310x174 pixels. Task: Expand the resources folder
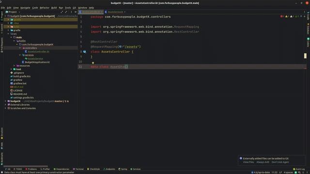point(14,66)
